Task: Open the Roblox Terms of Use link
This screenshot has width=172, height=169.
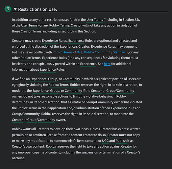Action: pos(67,52)
